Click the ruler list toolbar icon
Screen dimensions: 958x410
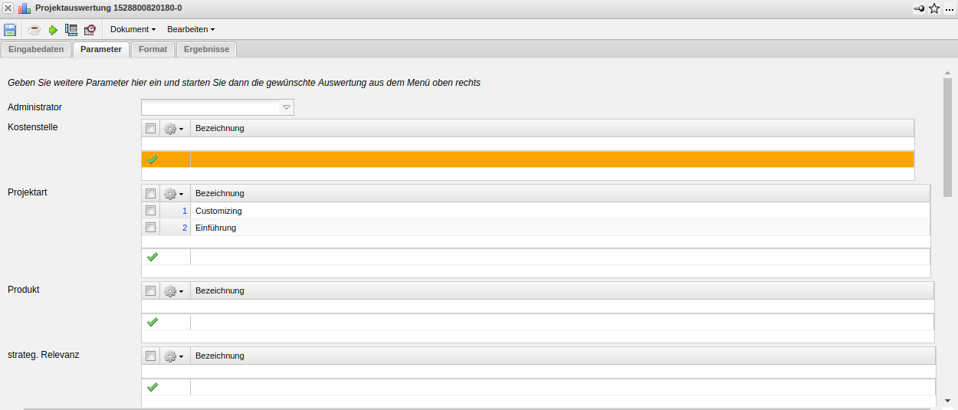click(x=71, y=30)
